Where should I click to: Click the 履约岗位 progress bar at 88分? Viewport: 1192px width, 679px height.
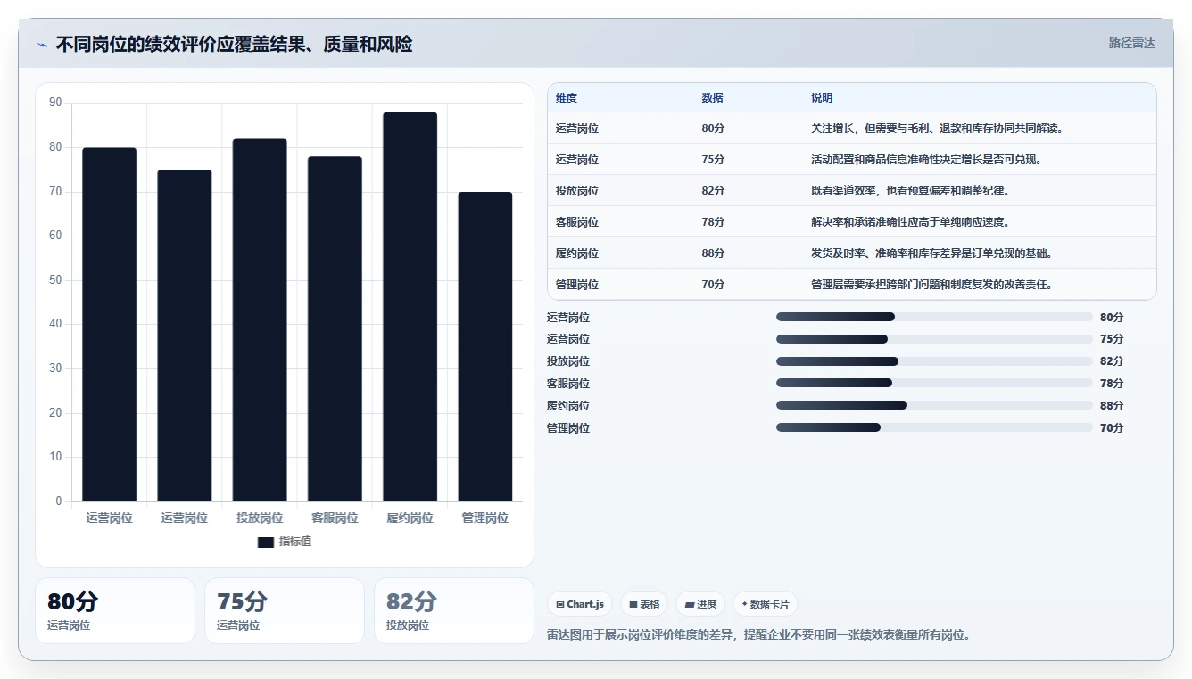pyautogui.click(x=934, y=405)
